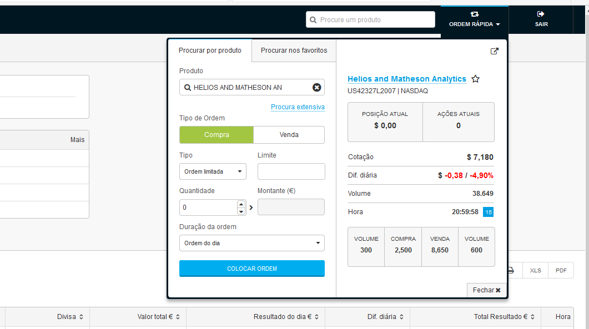Screen dimensions: 589x329
Task: Select the Procurar por produto tab
Action: tap(210, 50)
